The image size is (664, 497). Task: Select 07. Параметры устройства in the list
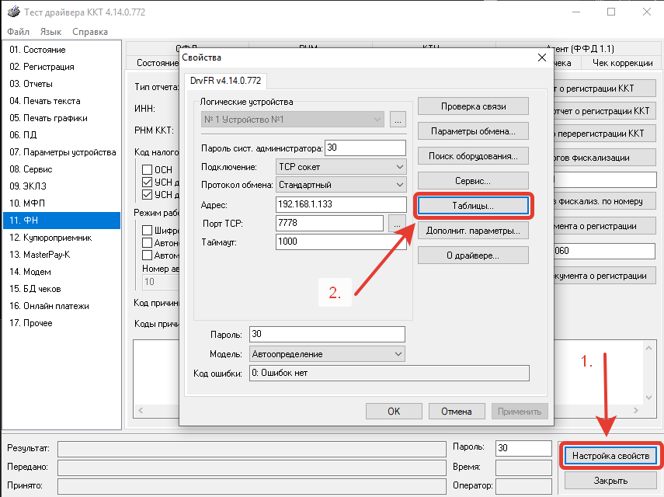point(62,152)
